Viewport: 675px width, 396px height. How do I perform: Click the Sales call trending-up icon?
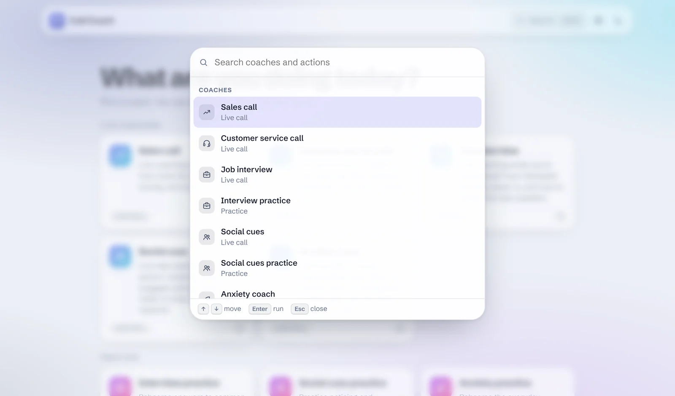click(x=207, y=112)
